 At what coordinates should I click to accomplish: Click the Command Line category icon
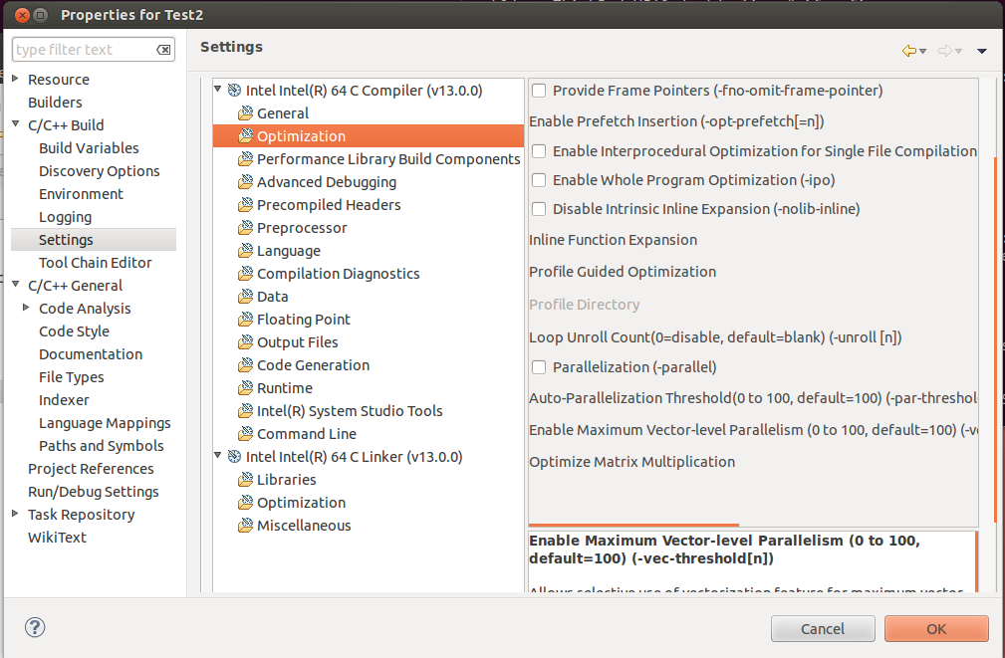tap(245, 434)
